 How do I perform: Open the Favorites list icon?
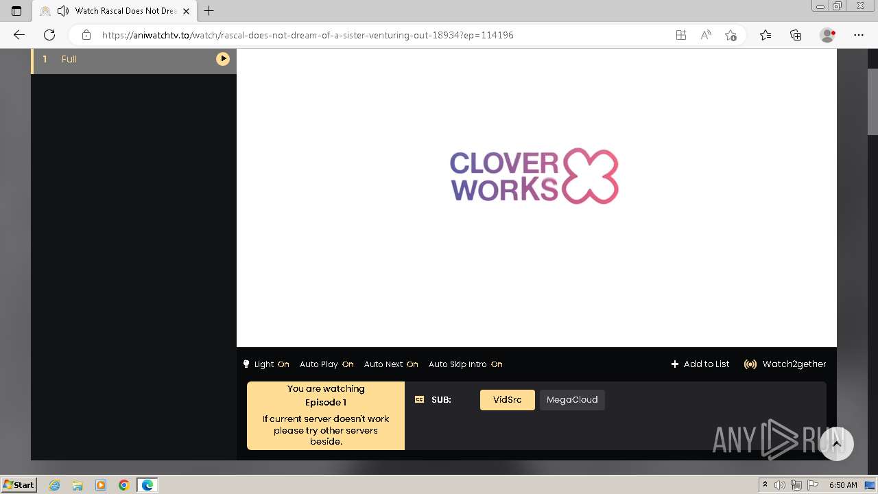[x=766, y=35]
